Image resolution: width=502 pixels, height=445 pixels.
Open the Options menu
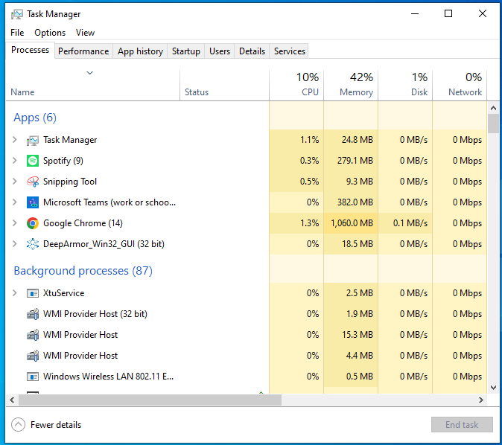50,33
